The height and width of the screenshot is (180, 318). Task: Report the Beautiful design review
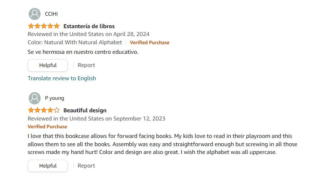tap(86, 166)
